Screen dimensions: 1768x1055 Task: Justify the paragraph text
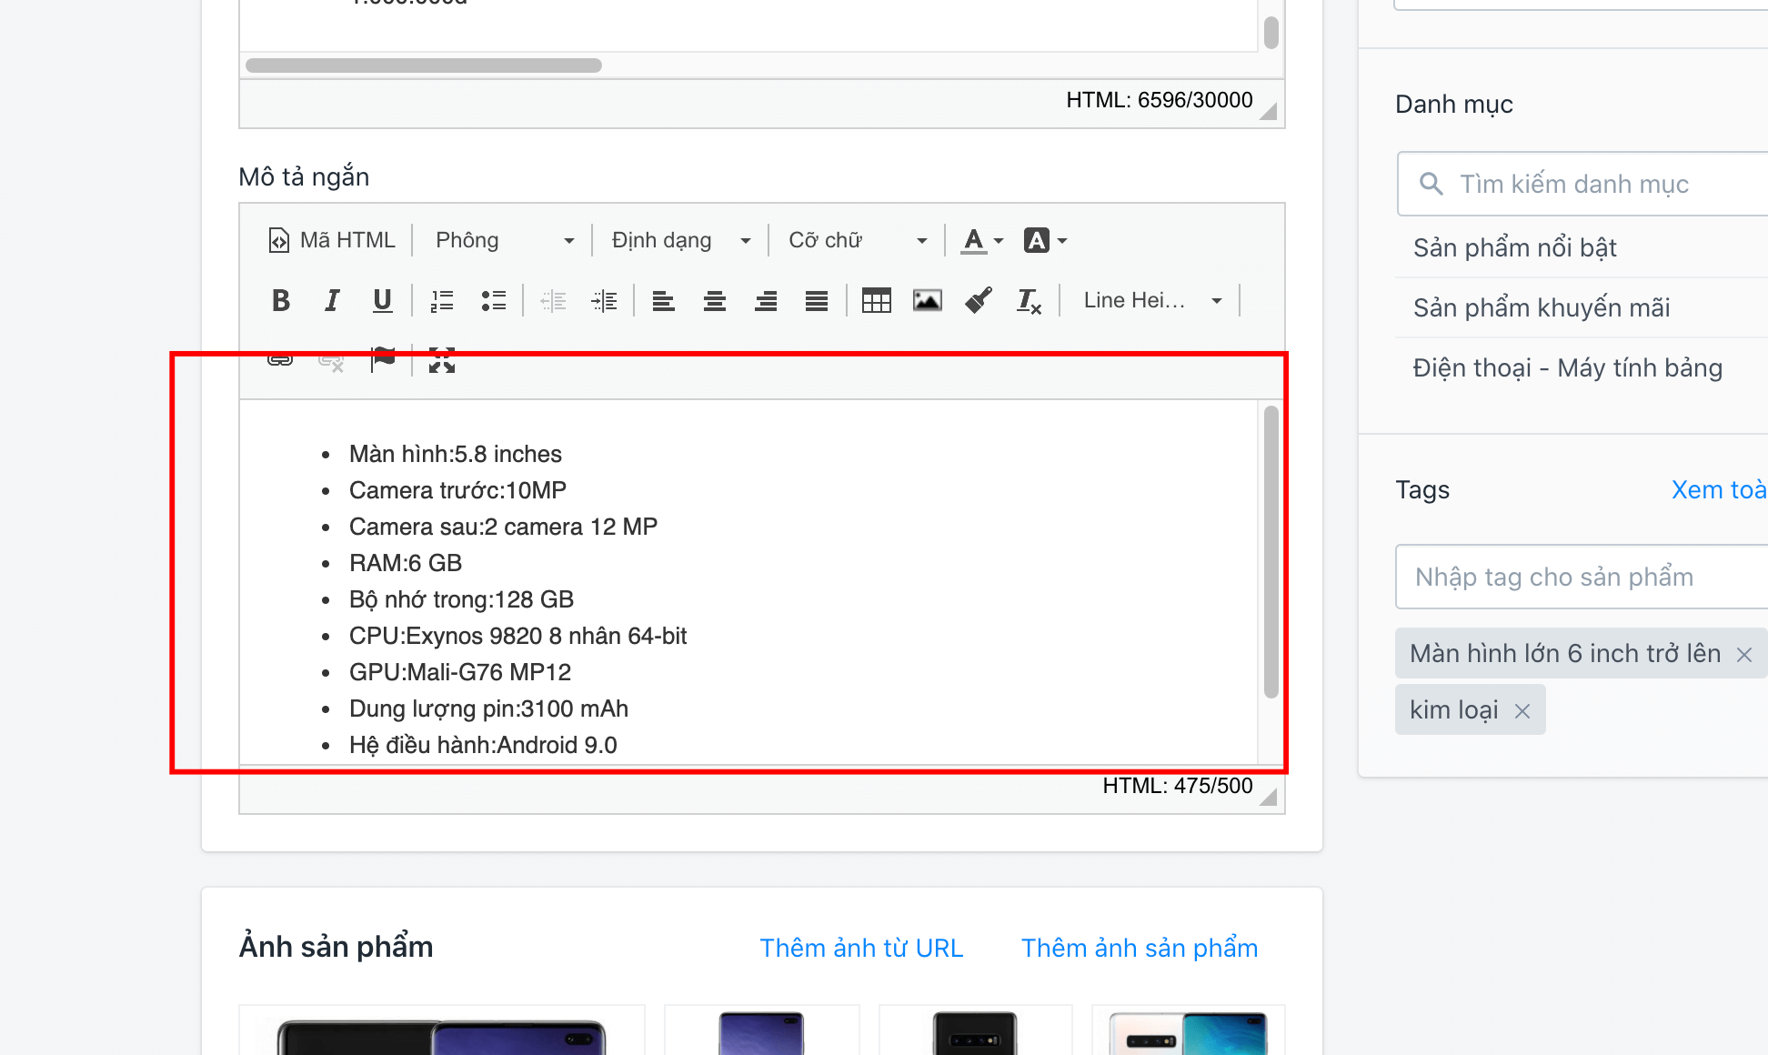coord(817,300)
